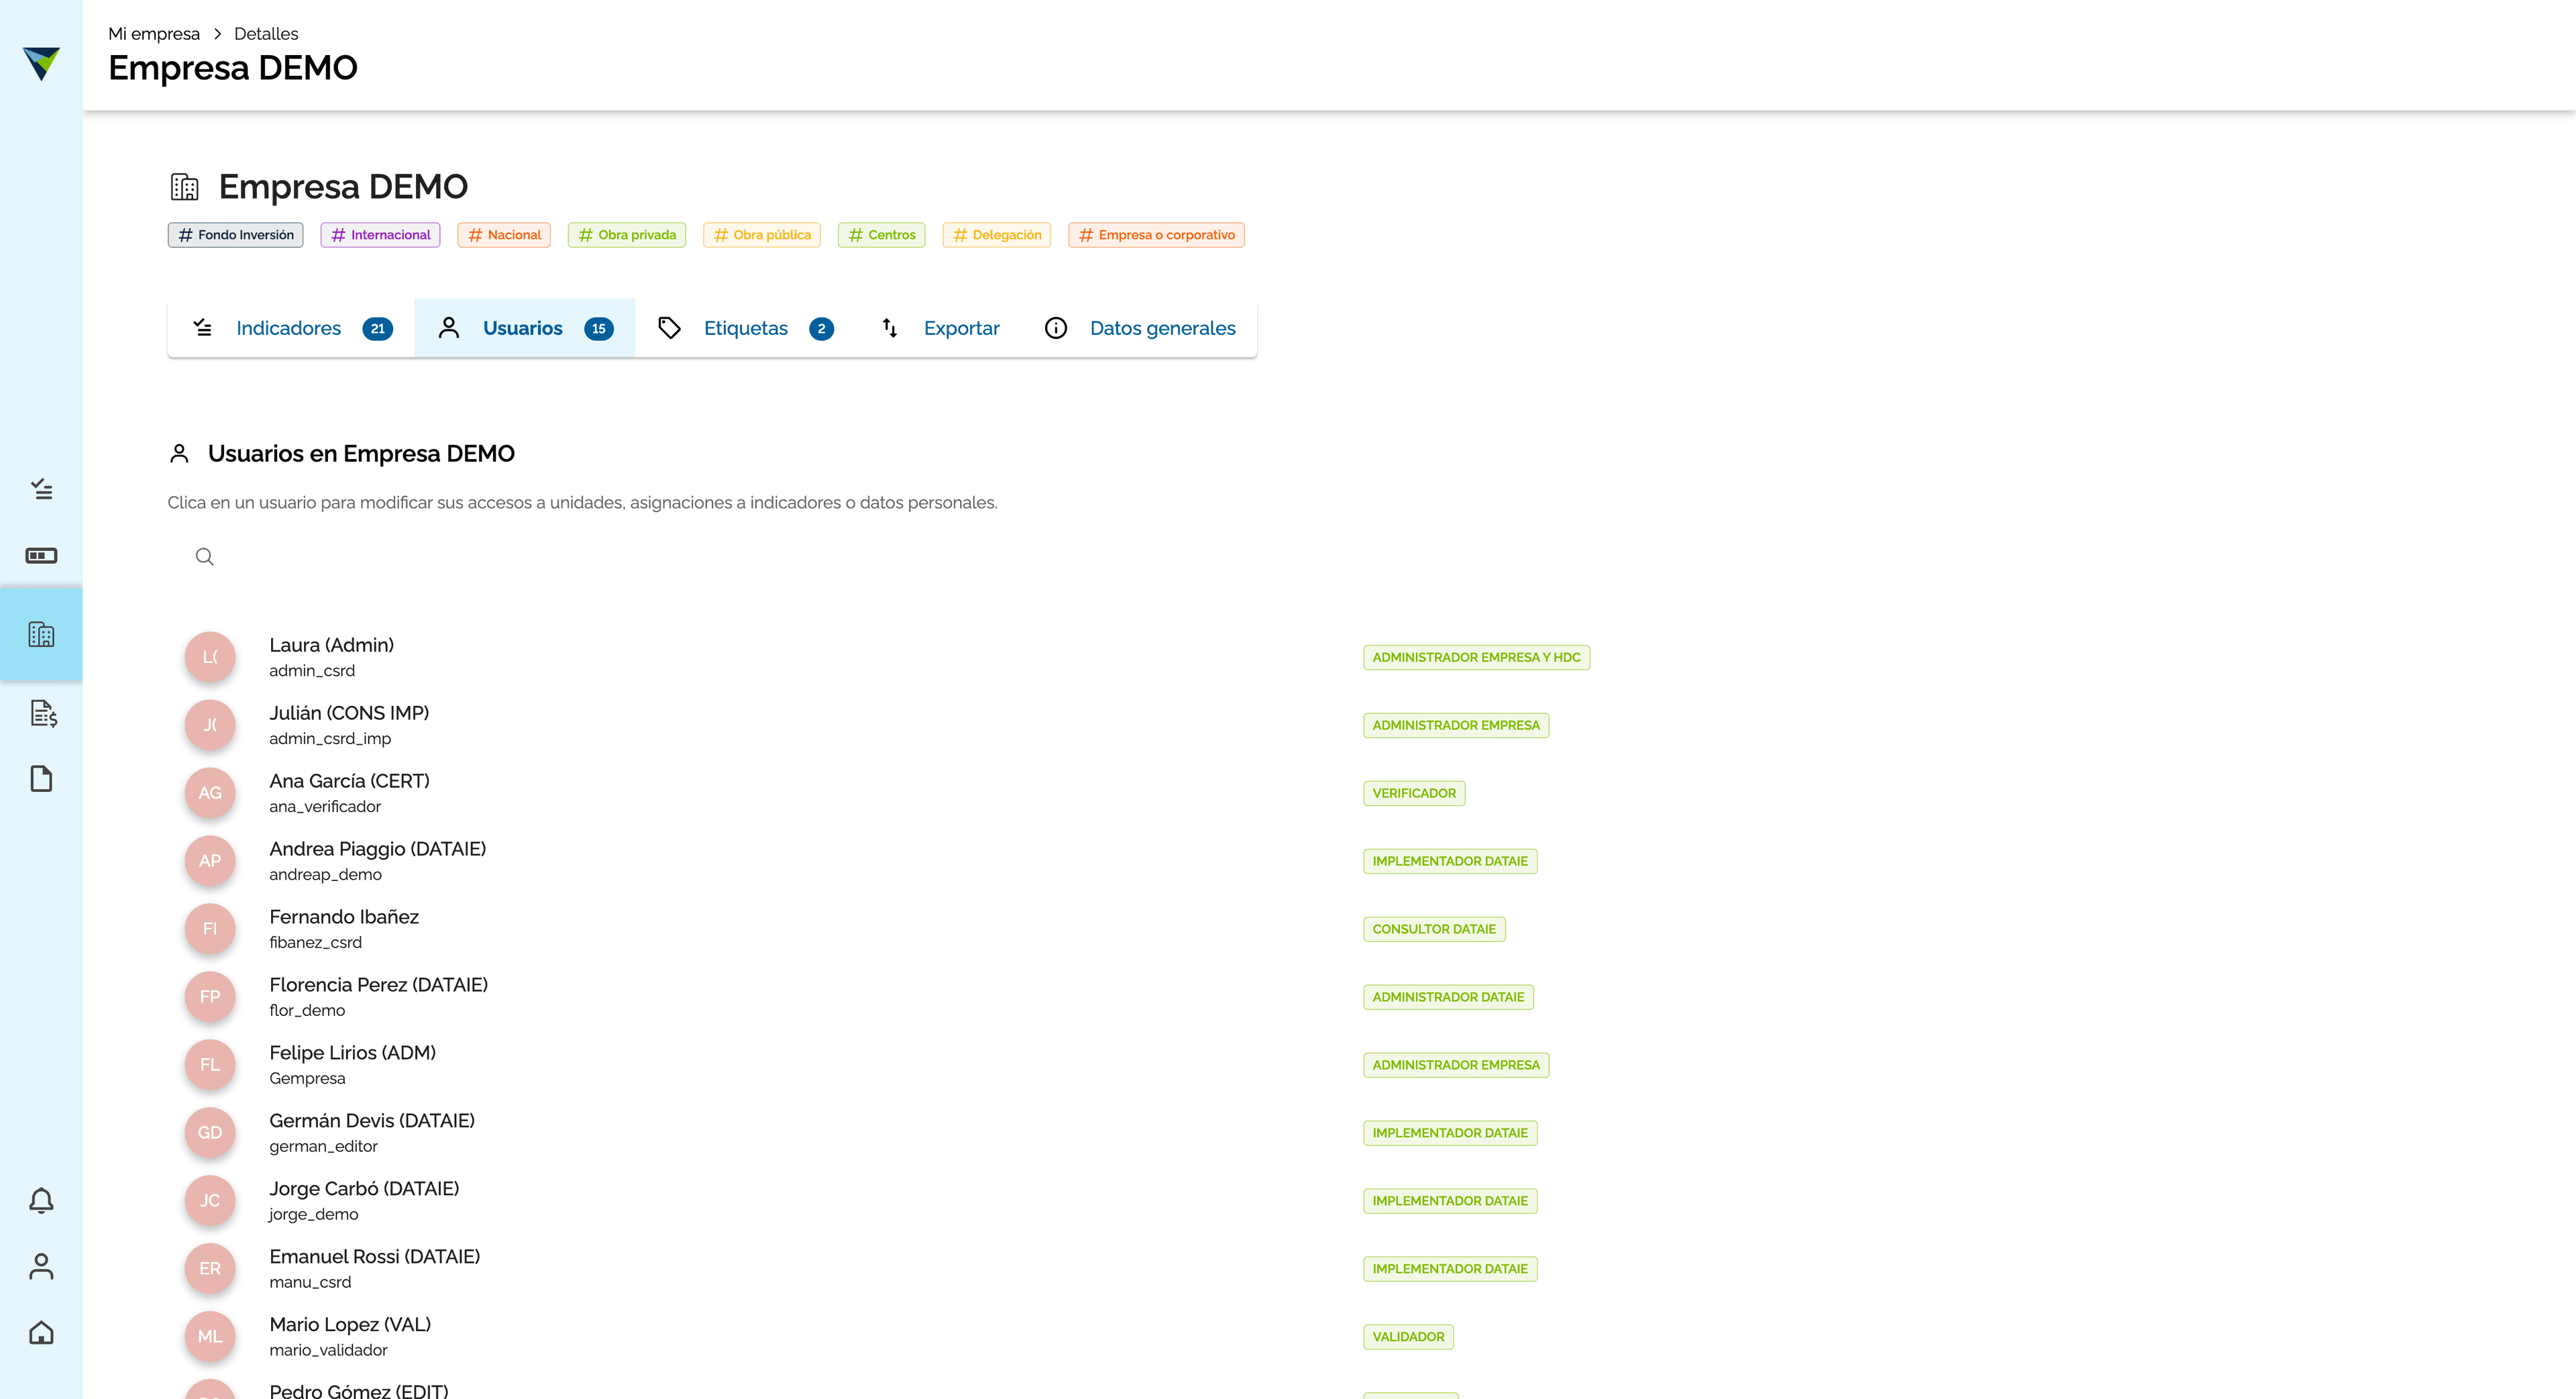Screen dimensions: 2576x1399
Task: Click the VERIFICADOR role badge
Action: [1414, 794]
